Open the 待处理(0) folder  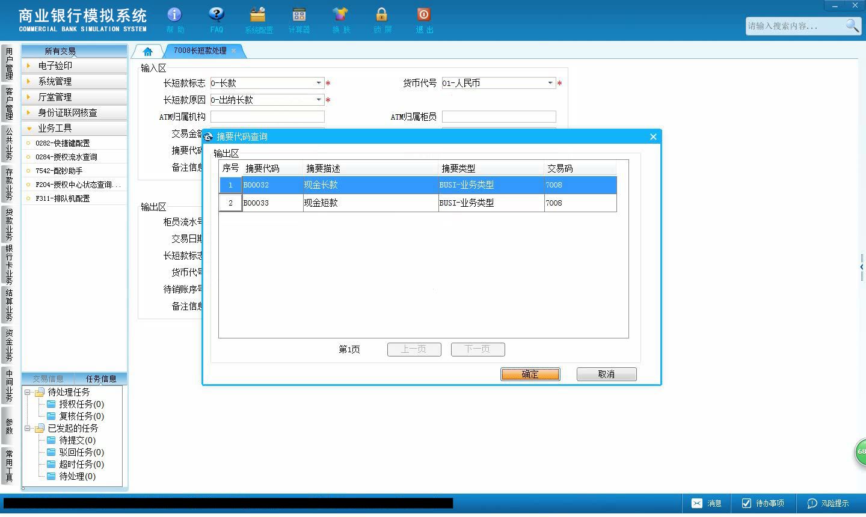pyautogui.click(x=71, y=476)
